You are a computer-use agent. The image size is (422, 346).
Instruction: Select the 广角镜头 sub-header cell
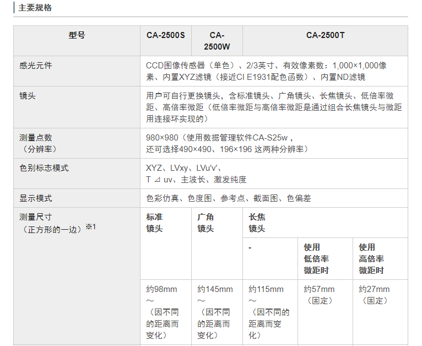[217, 244]
